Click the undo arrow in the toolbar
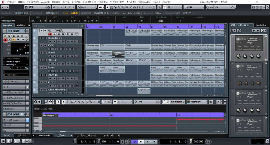 (3, 7)
